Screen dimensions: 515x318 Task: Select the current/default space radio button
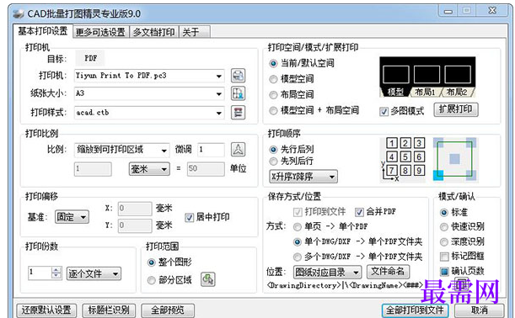coord(273,63)
